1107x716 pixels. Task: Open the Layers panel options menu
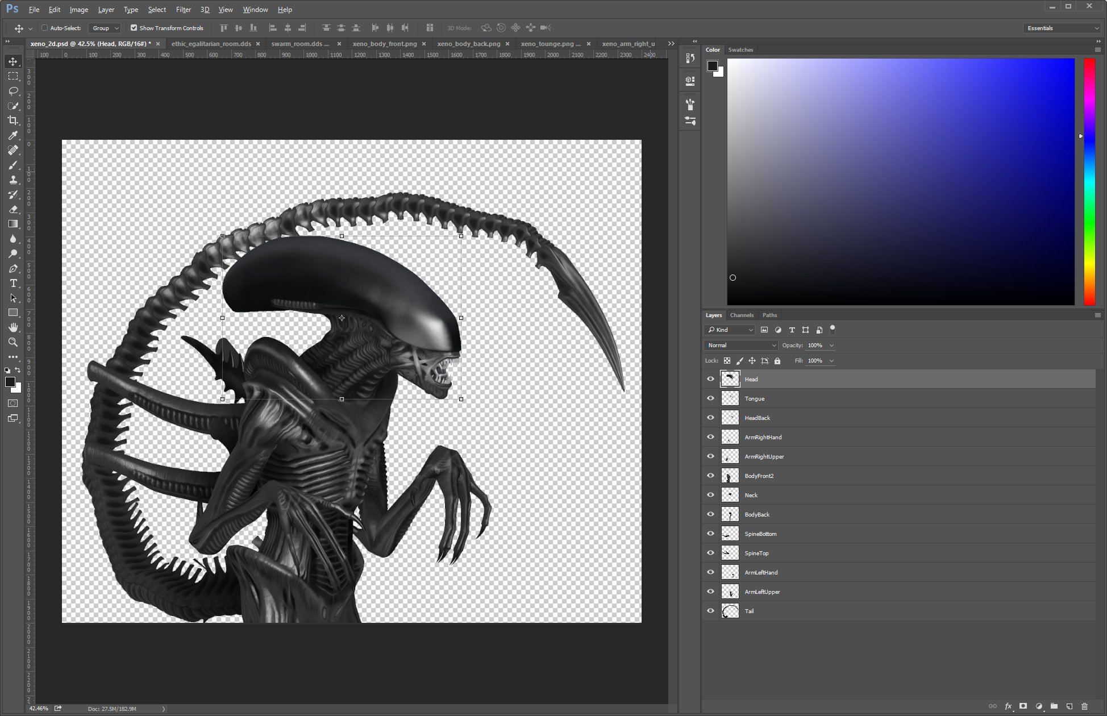point(1097,315)
